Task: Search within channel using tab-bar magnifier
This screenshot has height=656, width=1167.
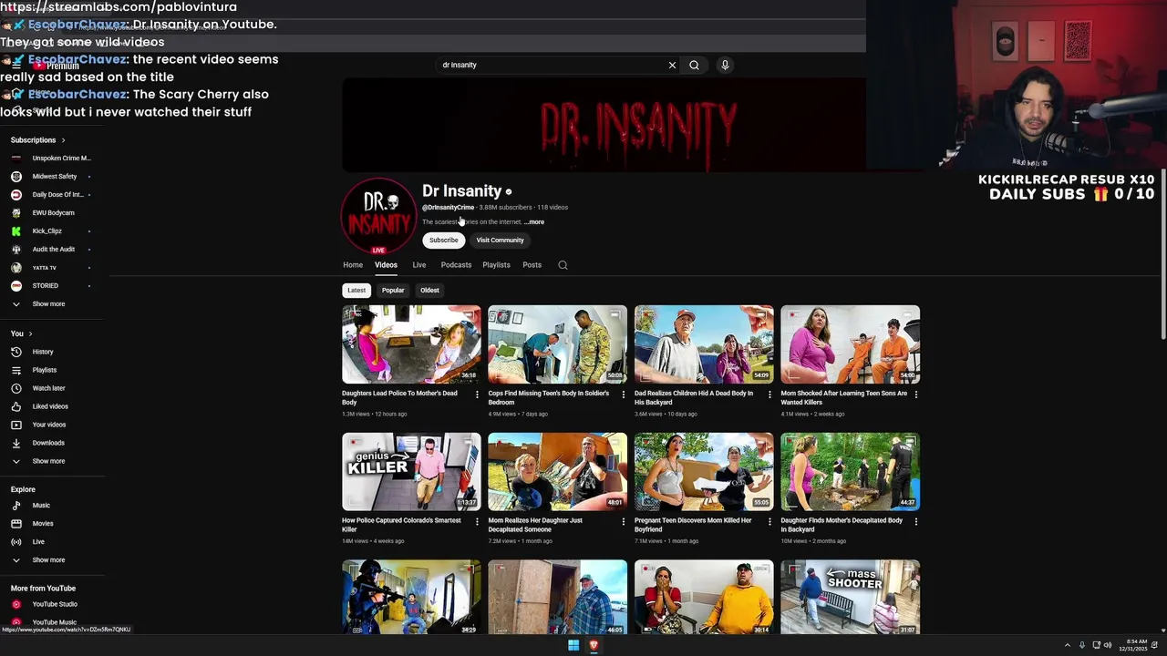Action: pyautogui.click(x=563, y=265)
